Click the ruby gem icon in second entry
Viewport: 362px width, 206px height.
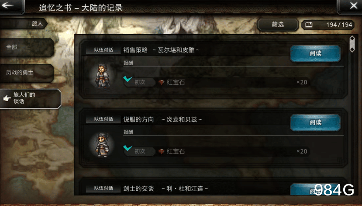[161, 151]
